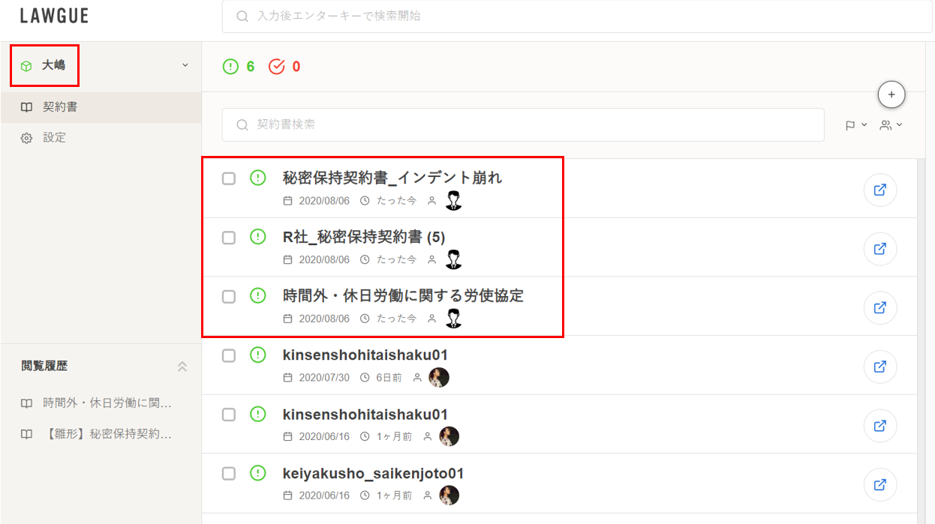Click the green exclamation count icon in the header
This screenshot has width=935, height=524.
coord(231,67)
